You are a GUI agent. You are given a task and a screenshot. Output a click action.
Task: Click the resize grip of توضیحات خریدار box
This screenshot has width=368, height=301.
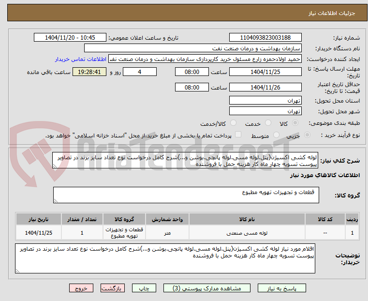pyautogui.click(x=17, y=271)
